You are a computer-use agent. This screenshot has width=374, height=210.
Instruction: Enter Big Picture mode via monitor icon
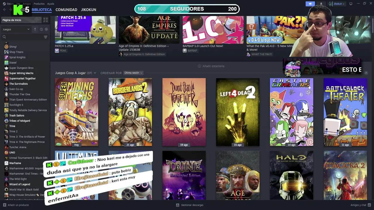pyautogui.click(x=351, y=4)
